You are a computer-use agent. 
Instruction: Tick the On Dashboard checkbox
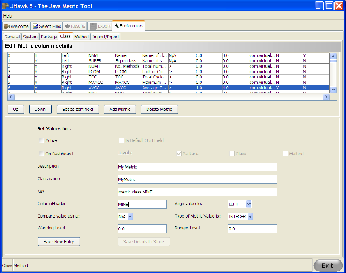[x=41, y=154]
